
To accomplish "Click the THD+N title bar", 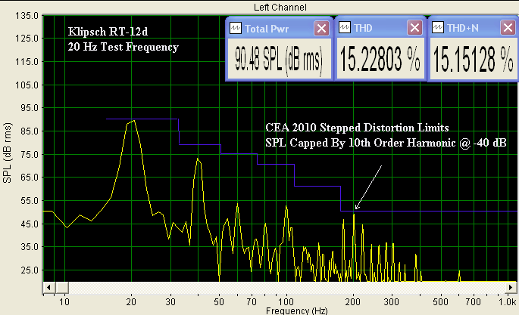I will pyautogui.click(x=474, y=28).
